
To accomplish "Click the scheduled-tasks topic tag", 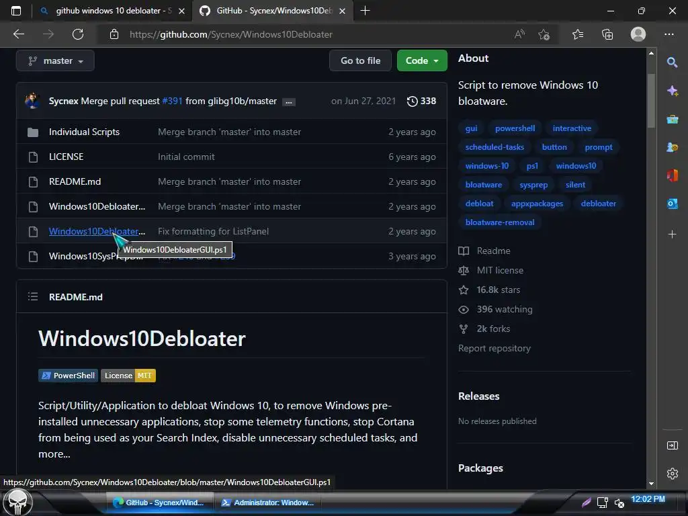I will pos(494,147).
